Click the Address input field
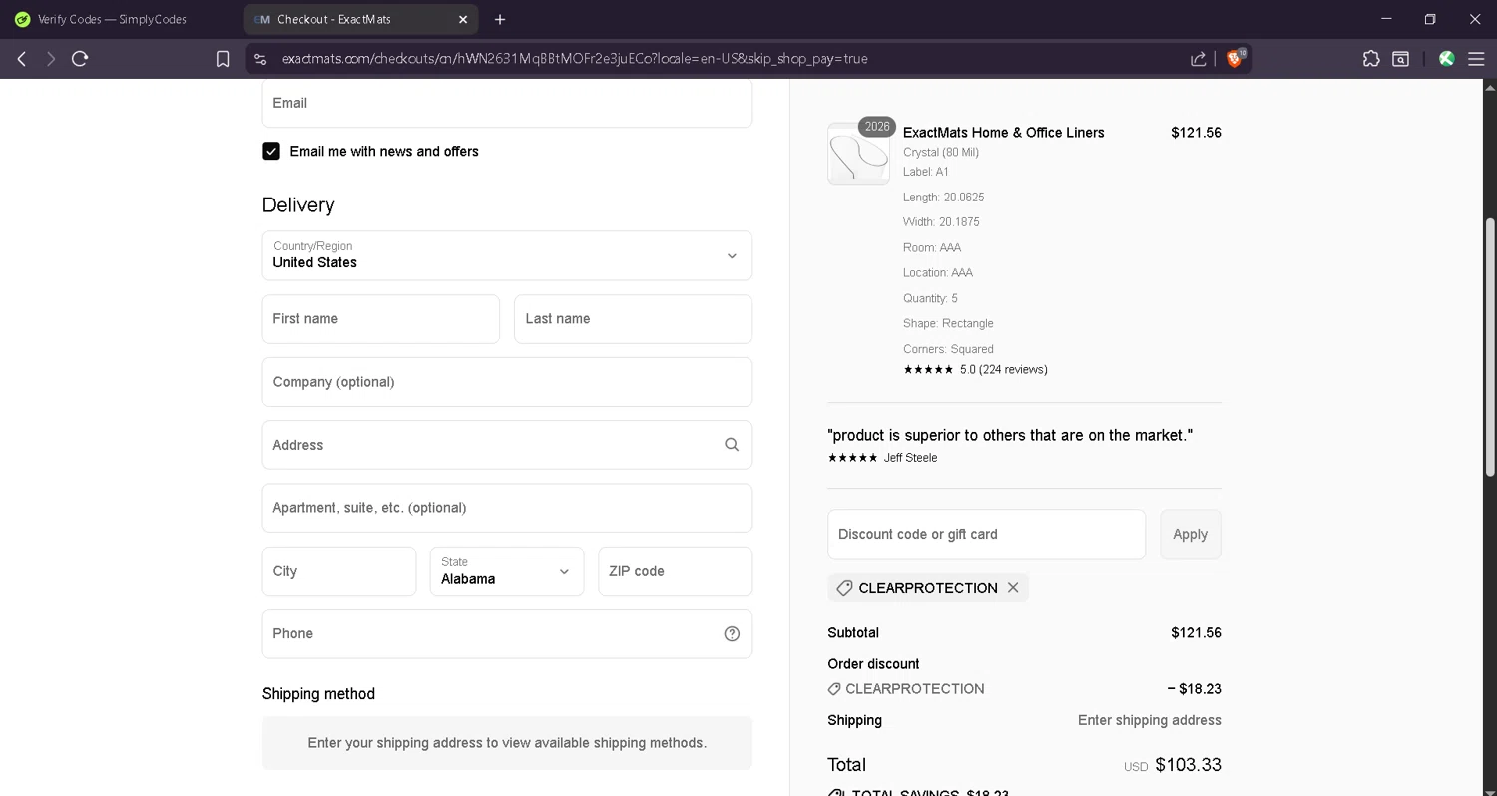The width and height of the screenshot is (1497, 796). 507,445
